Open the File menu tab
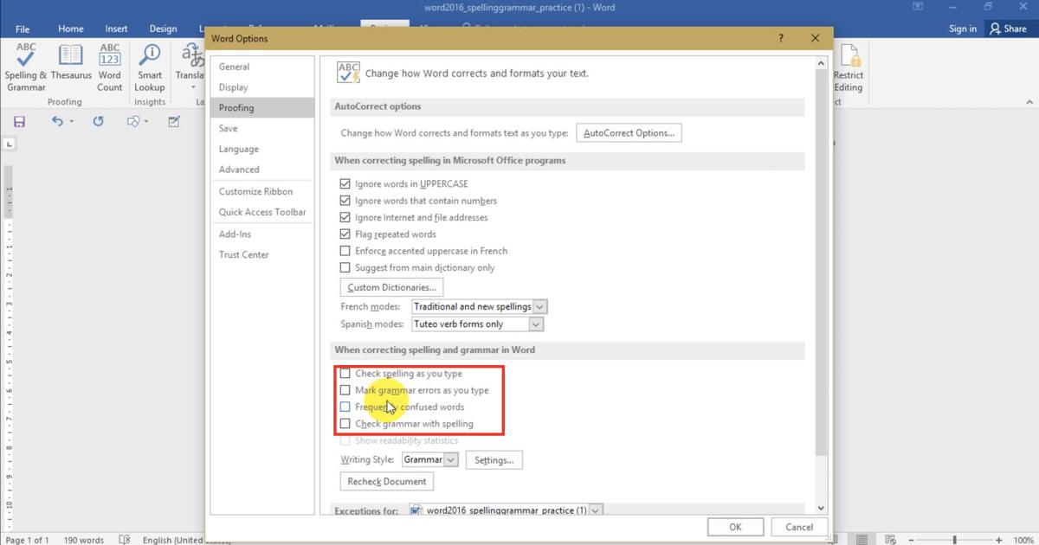 [x=23, y=29]
